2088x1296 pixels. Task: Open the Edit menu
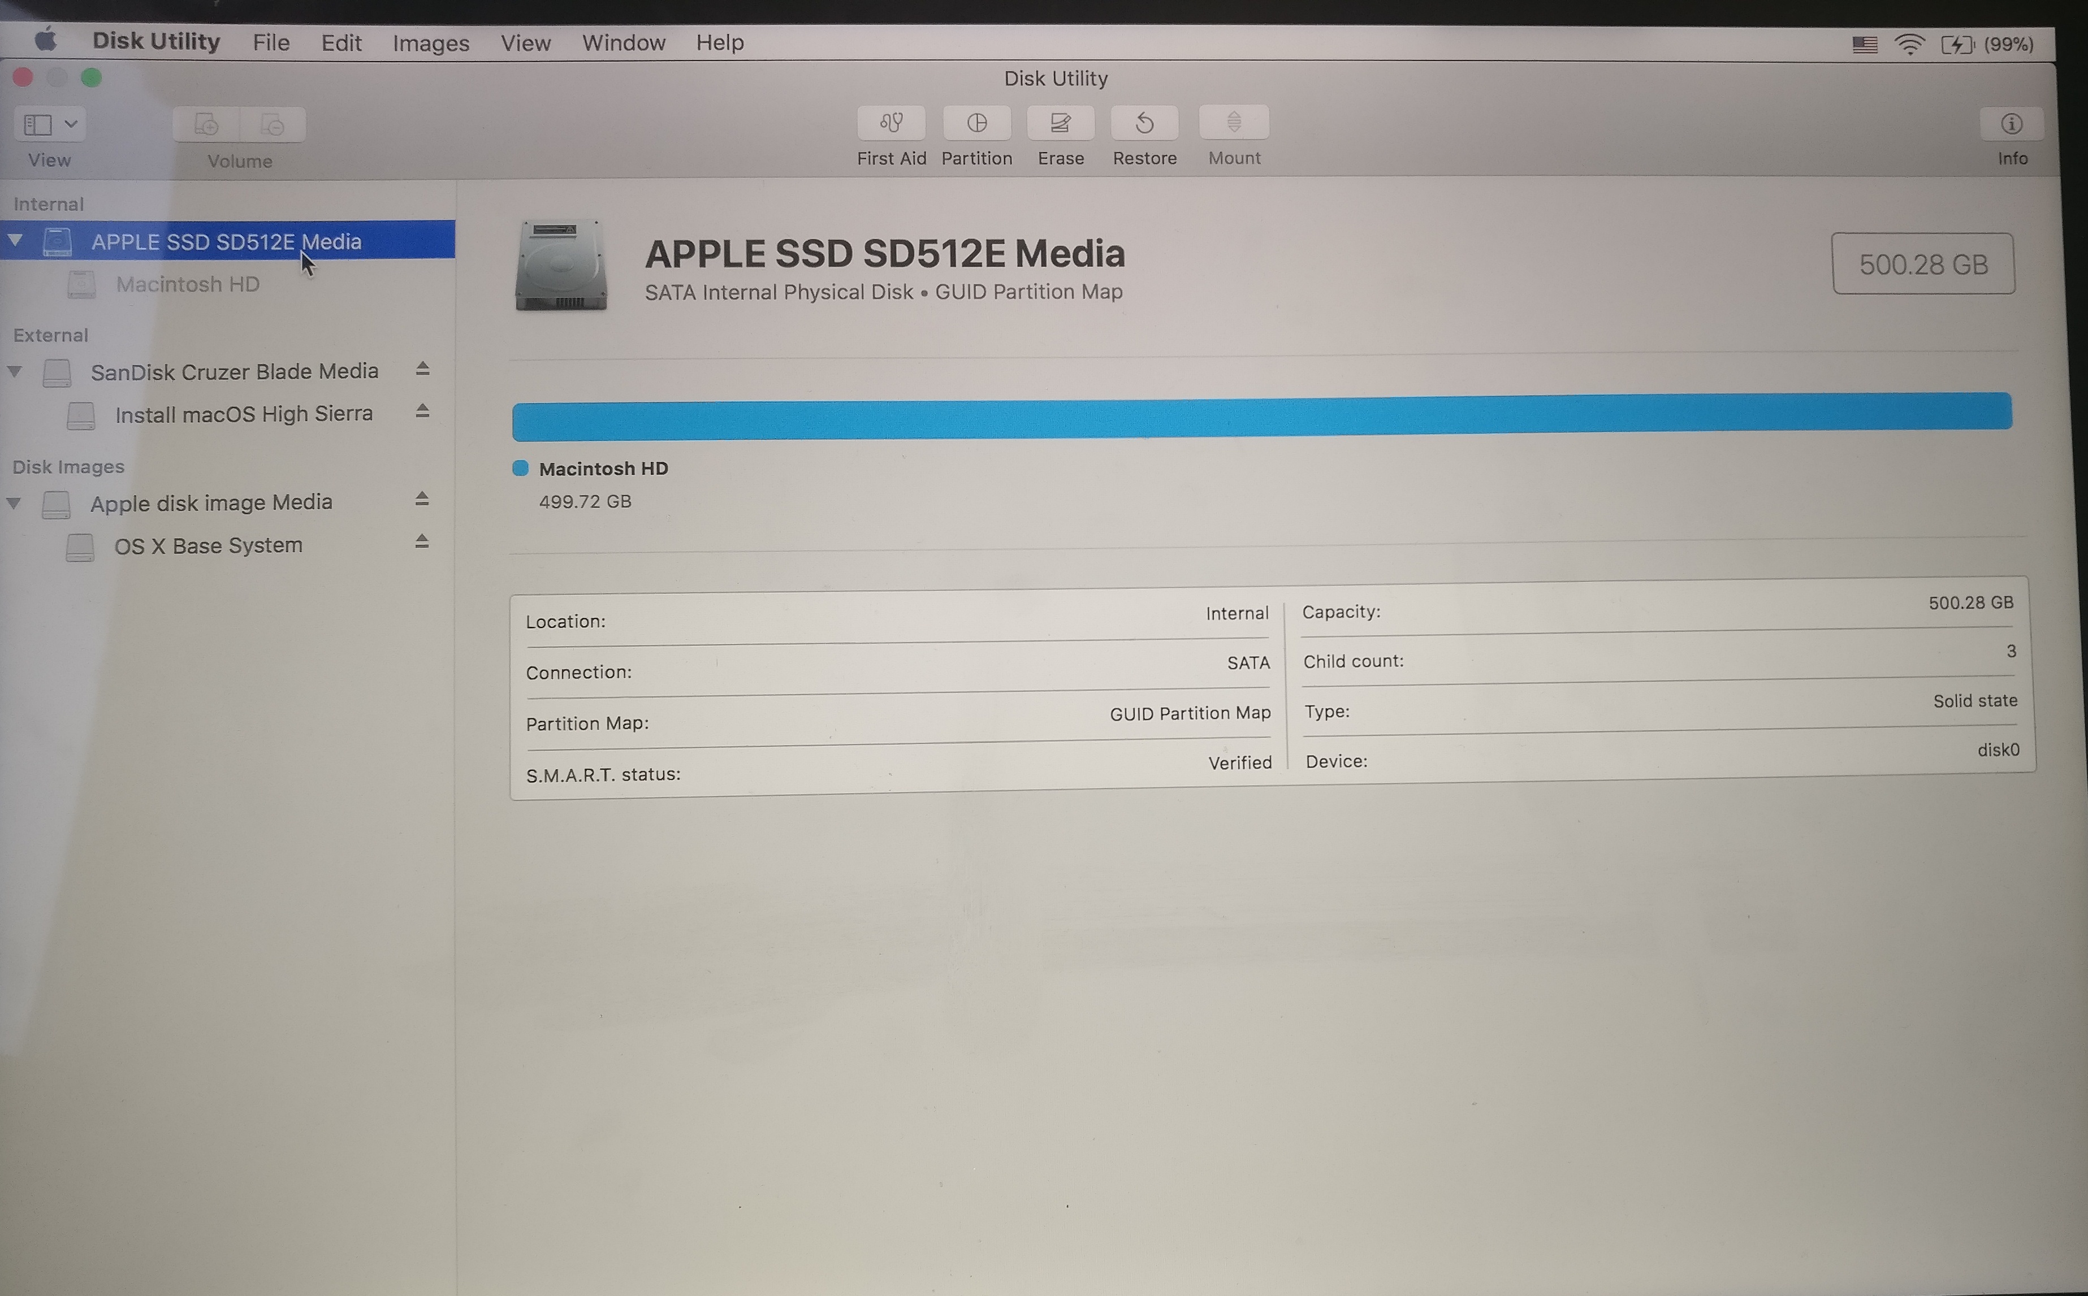pos(341,43)
